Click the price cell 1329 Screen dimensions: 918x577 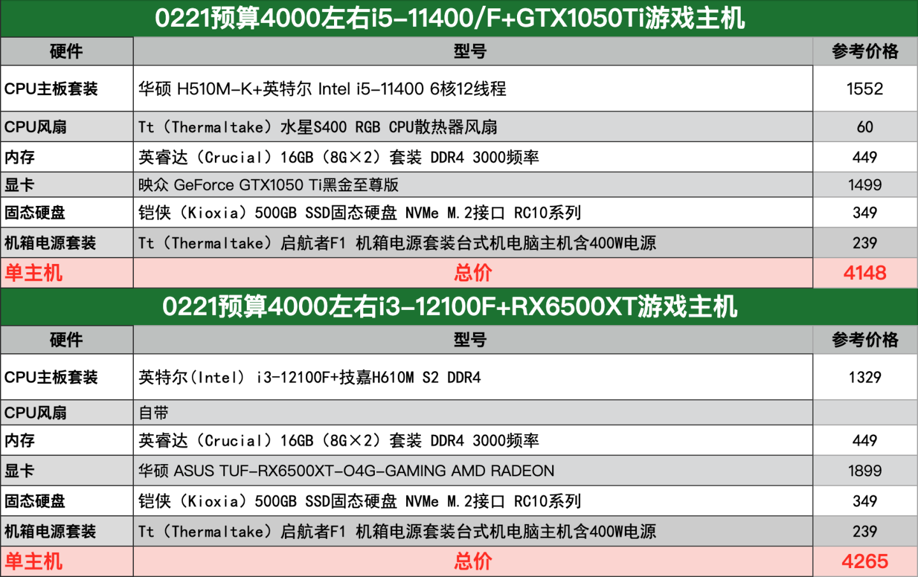pyautogui.click(x=865, y=377)
